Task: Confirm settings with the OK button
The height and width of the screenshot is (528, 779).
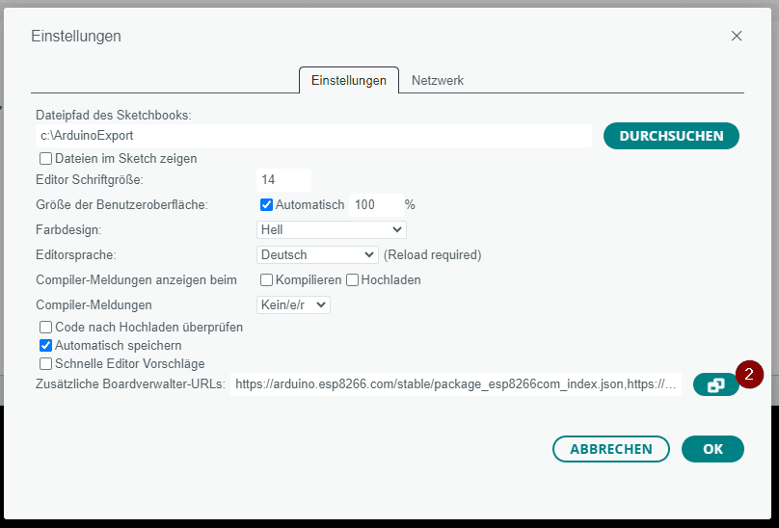Action: (x=712, y=449)
